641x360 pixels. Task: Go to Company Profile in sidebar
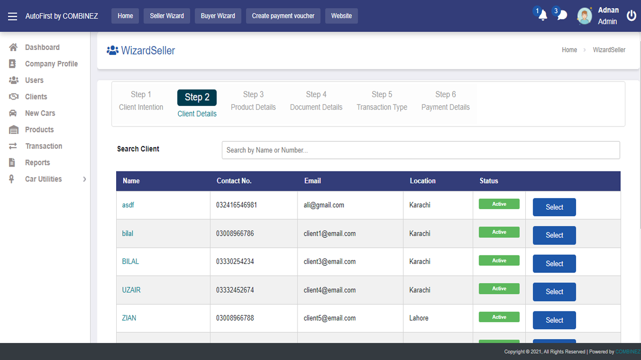(x=51, y=64)
